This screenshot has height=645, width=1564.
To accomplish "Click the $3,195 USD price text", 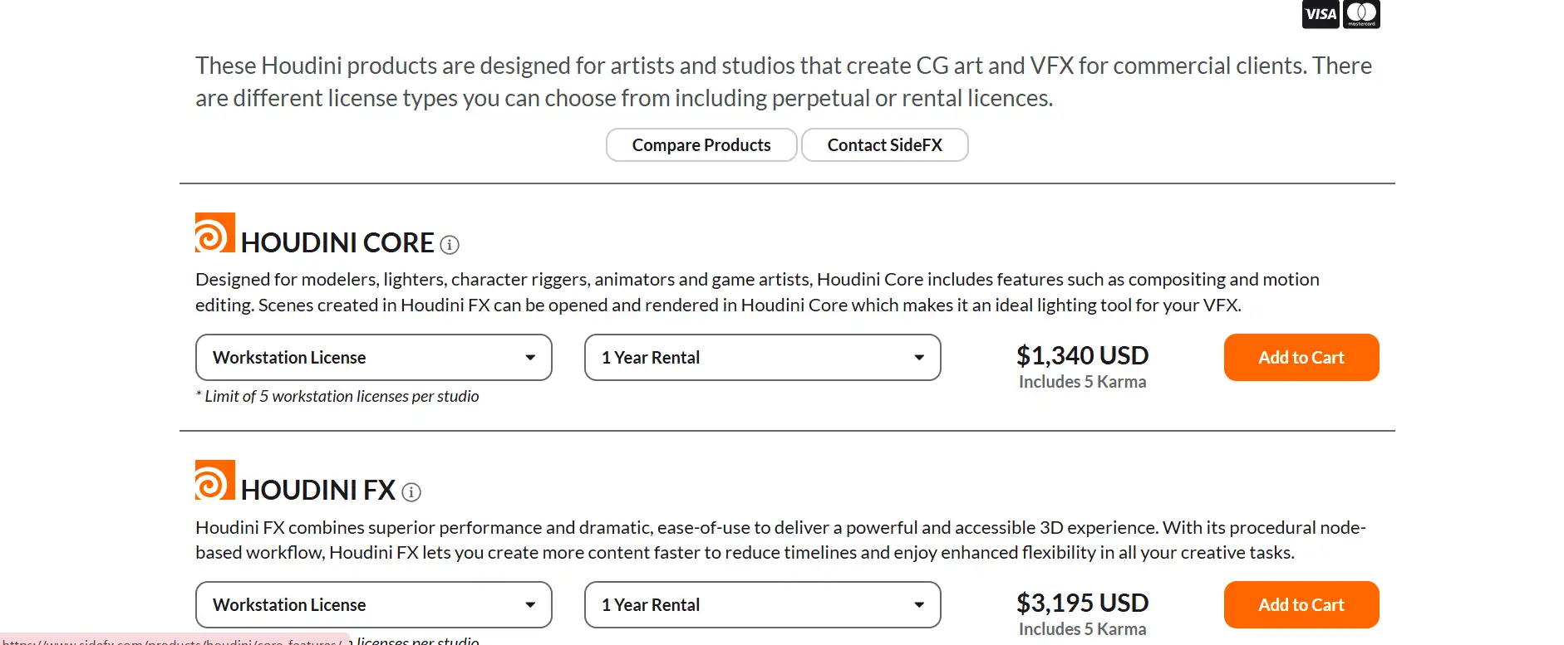I will pos(1083,603).
